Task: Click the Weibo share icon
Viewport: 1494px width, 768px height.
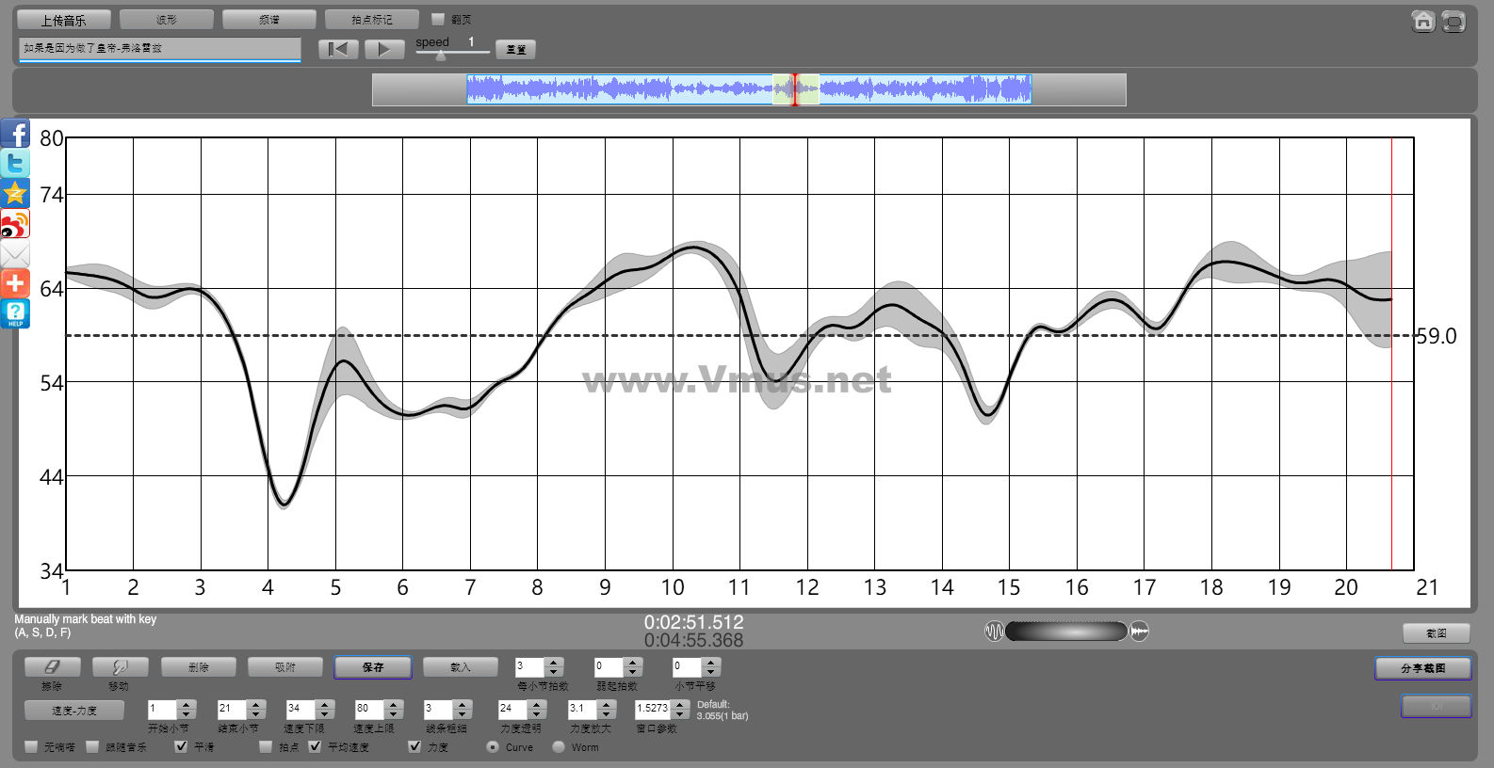Action: (15, 224)
